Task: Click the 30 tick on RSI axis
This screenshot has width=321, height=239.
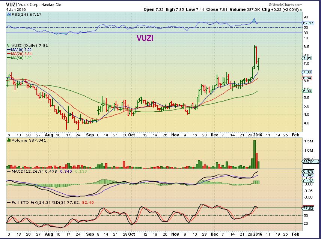Action: [306, 33]
